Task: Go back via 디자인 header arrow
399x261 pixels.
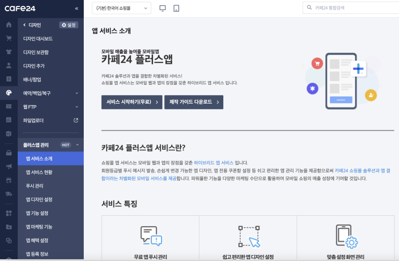Action: pyautogui.click(x=24, y=25)
